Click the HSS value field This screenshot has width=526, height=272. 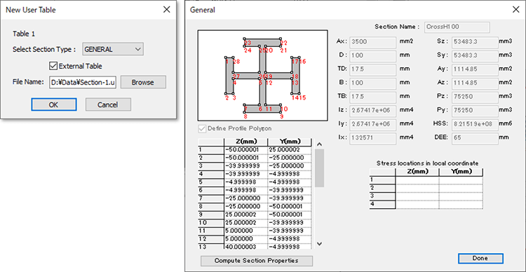476,124
